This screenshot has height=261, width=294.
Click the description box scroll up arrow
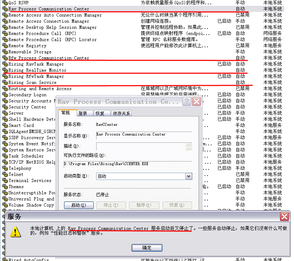[x=189, y=145]
